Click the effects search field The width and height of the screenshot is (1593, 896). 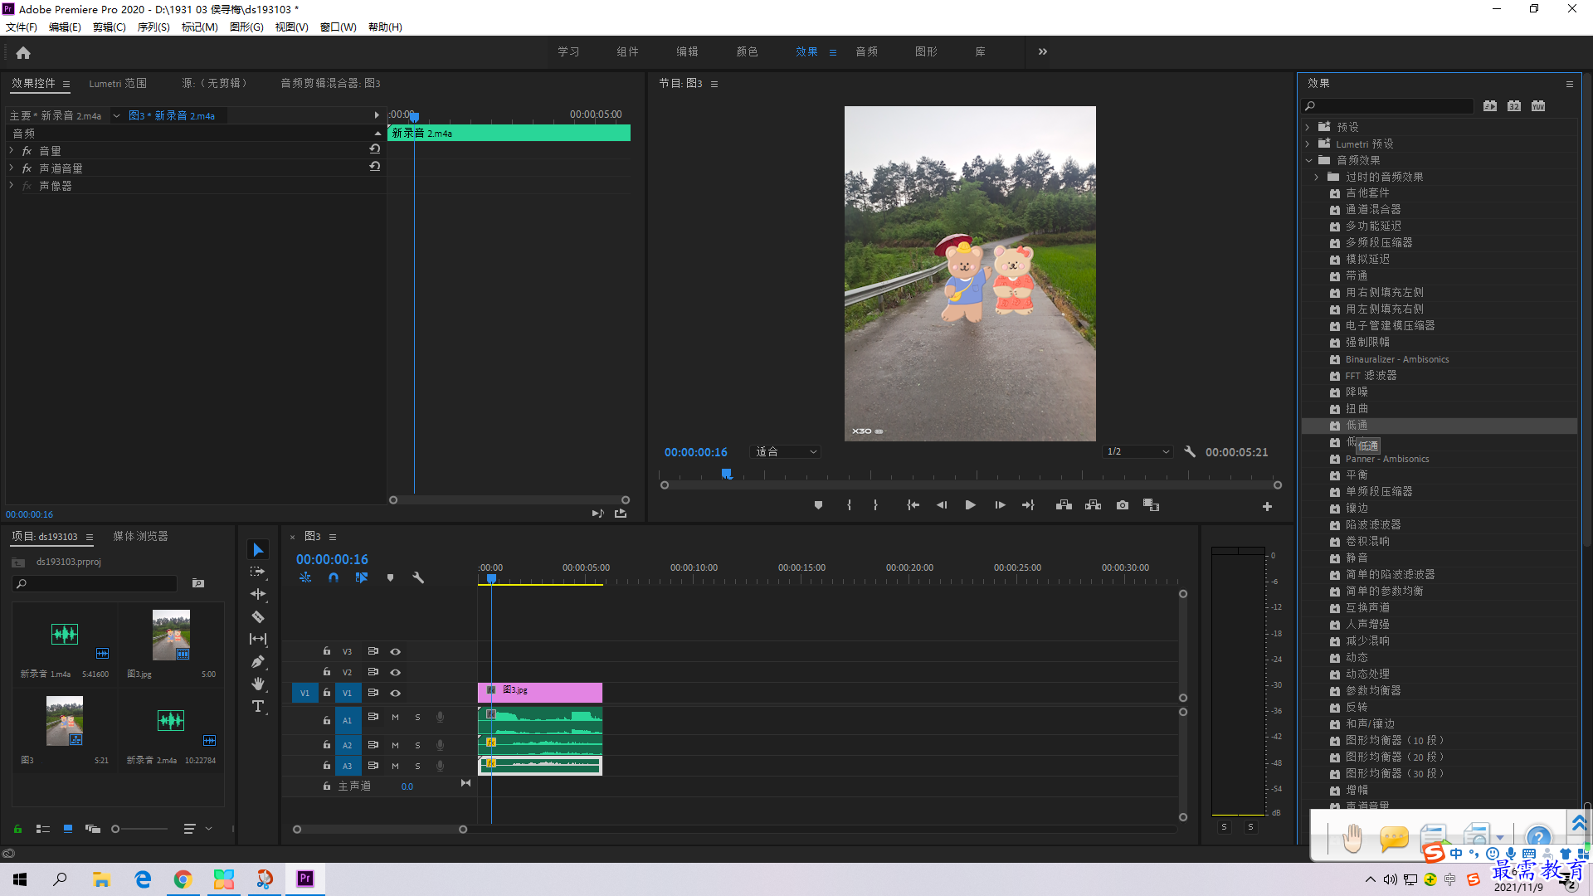(x=1388, y=106)
